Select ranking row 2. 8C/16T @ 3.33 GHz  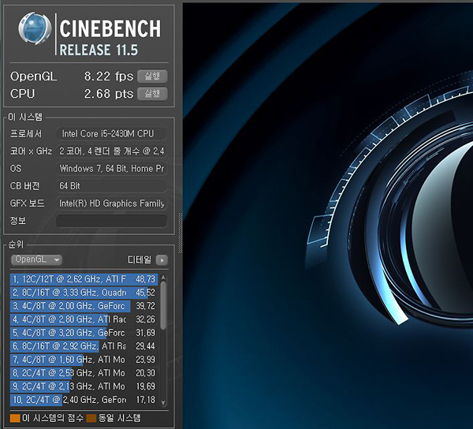coord(84,293)
